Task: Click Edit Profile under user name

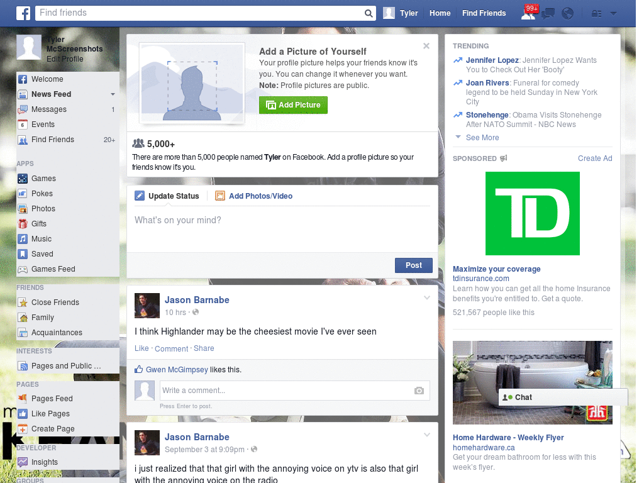Action: click(65, 59)
